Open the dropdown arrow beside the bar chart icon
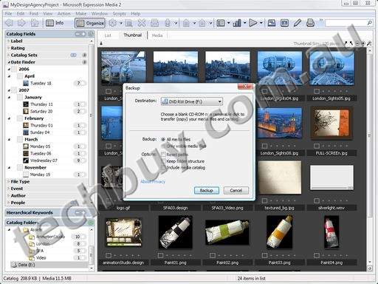 245,23
